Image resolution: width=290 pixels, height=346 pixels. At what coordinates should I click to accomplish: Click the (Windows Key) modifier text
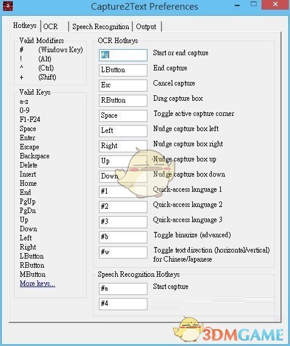(61, 50)
